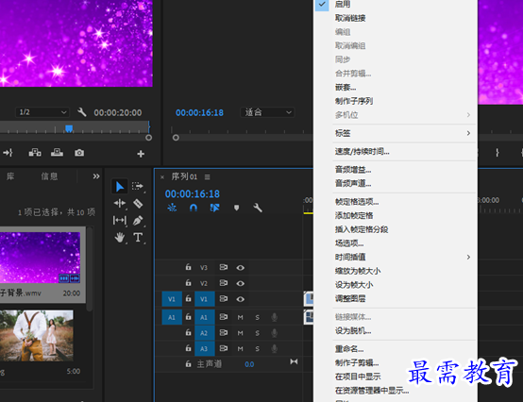Click the Export Frame camera icon
This screenshot has width=523, height=402.
[79, 153]
